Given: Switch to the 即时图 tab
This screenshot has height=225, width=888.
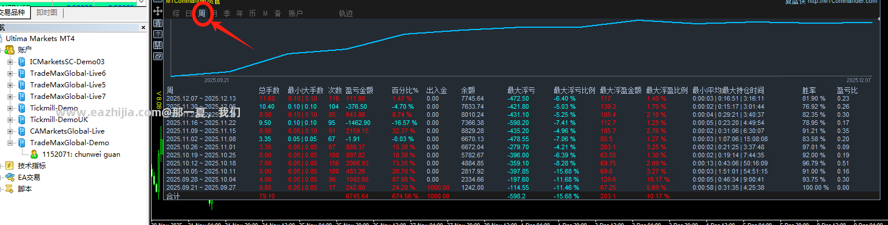Looking at the screenshot, I should coord(46,12).
